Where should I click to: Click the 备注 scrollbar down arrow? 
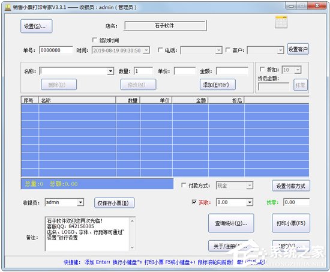[x=132, y=247]
